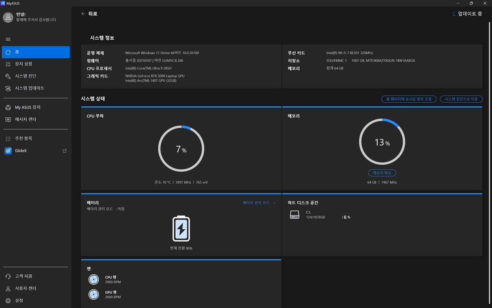
Task: Open My ASUS 장치 section
Action: coord(36,108)
